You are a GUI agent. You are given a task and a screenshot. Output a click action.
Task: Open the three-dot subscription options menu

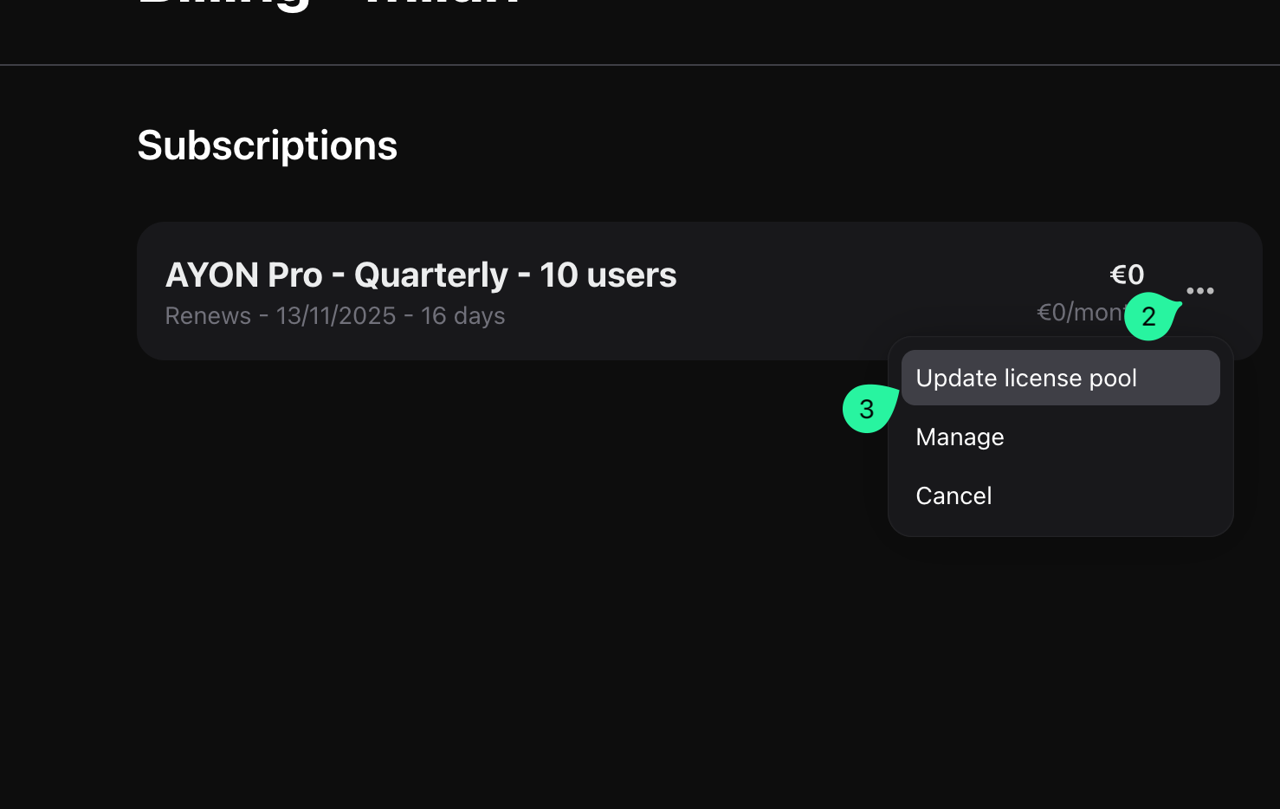click(1199, 291)
